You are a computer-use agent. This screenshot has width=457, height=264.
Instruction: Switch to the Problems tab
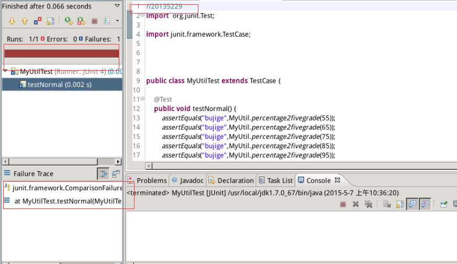coord(148,181)
